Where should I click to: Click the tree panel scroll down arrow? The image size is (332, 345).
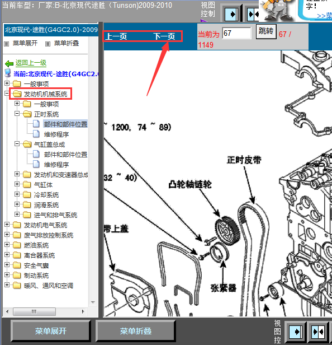pos(93,302)
